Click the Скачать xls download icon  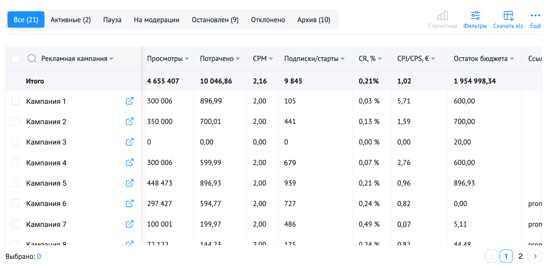click(508, 16)
